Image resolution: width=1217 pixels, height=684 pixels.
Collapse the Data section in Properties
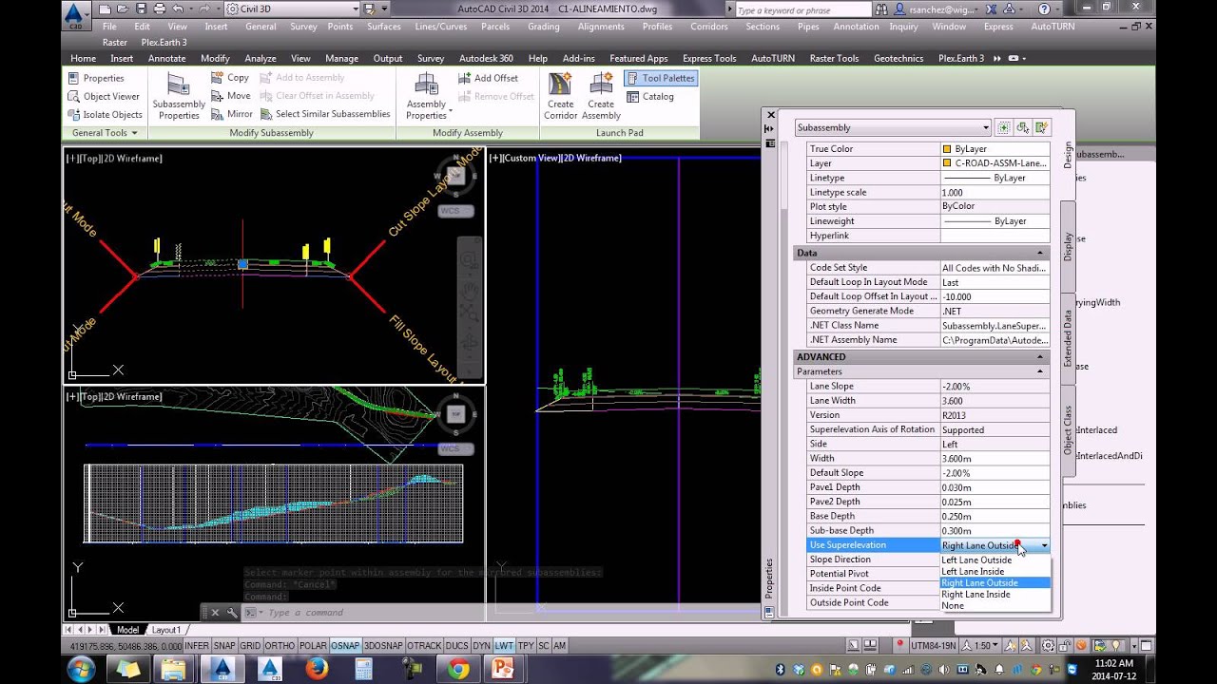point(1040,253)
